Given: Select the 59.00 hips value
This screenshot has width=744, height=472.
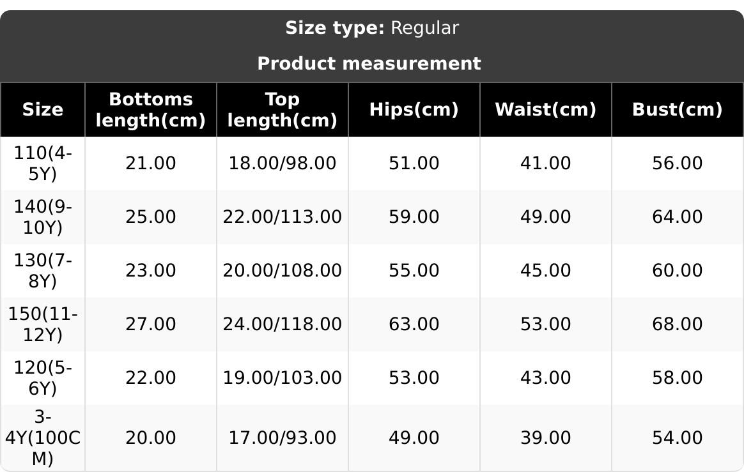Looking at the screenshot, I should tap(414, 217).
